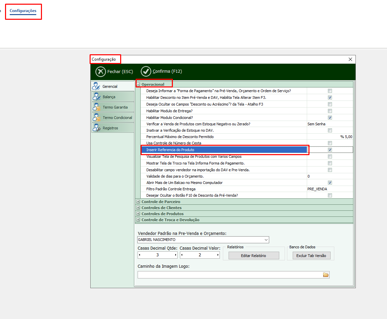This screenshot has width=387, height=319.
Task: Open the Registros sidebar section
Action: coord(112,128)
